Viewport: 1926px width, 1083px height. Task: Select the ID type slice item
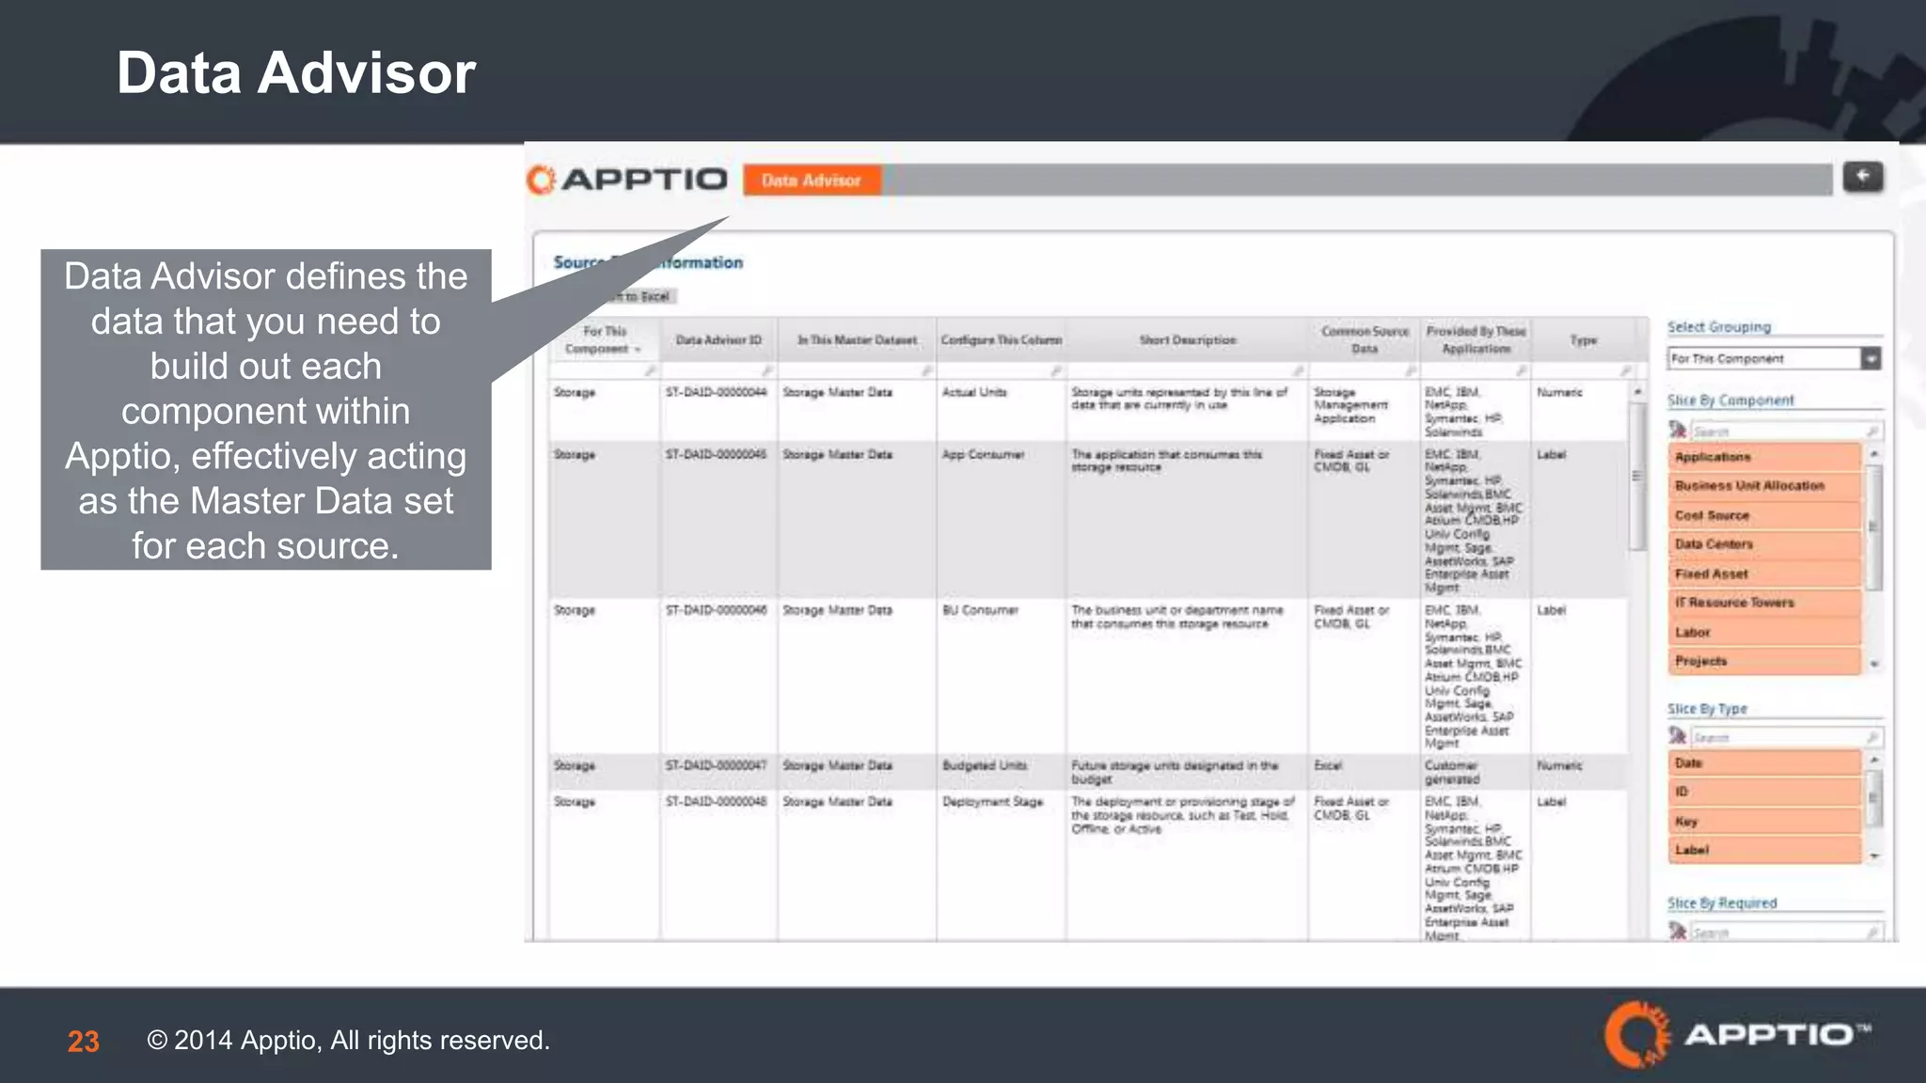pos(1765,792)
